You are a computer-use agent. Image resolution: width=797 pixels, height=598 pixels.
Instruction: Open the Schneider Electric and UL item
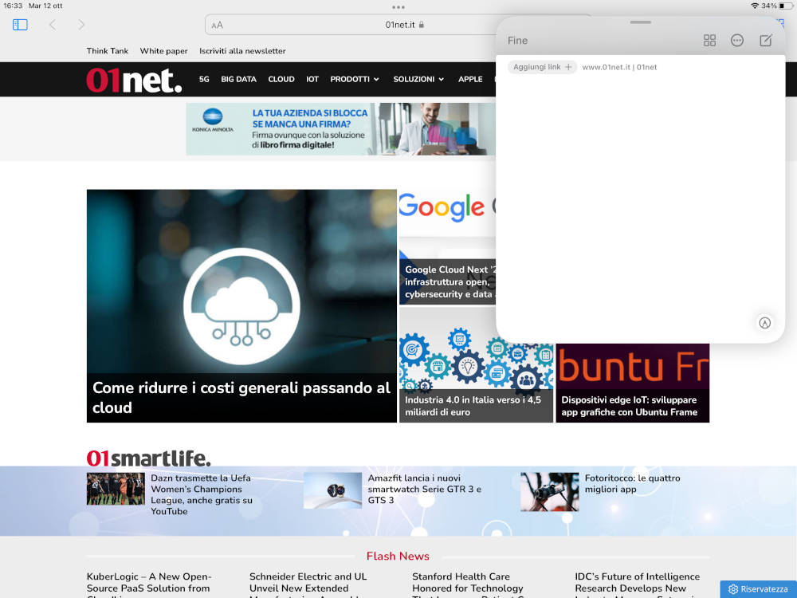[308, 584]
